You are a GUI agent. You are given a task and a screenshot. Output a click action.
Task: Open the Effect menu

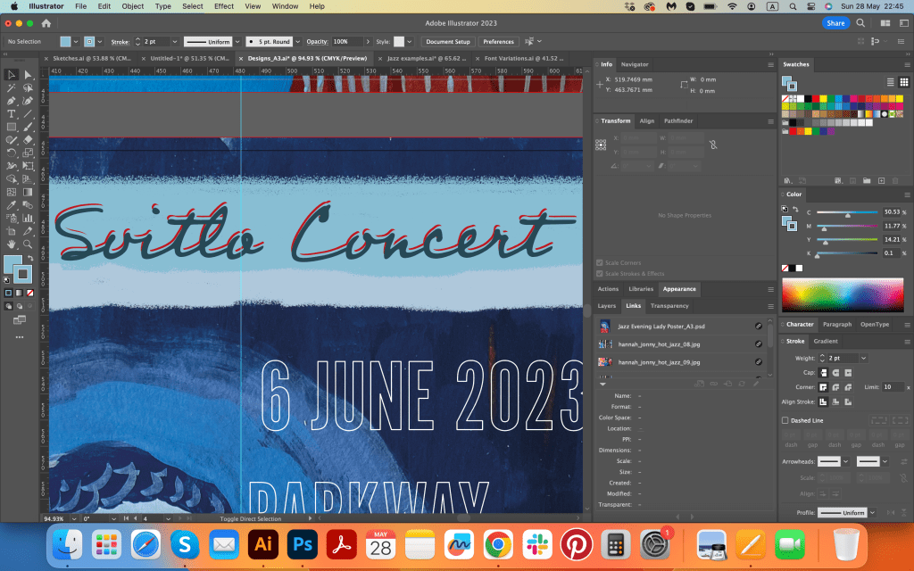[224, 6]
